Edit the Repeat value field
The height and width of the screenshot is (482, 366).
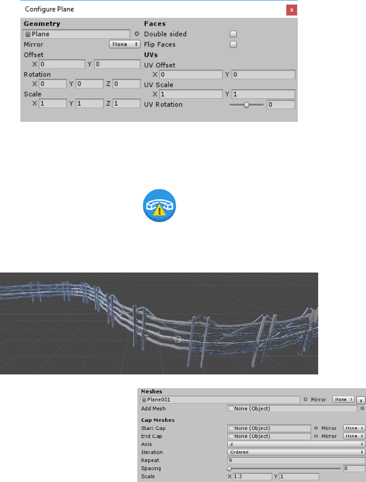click(x=296, y=460)
